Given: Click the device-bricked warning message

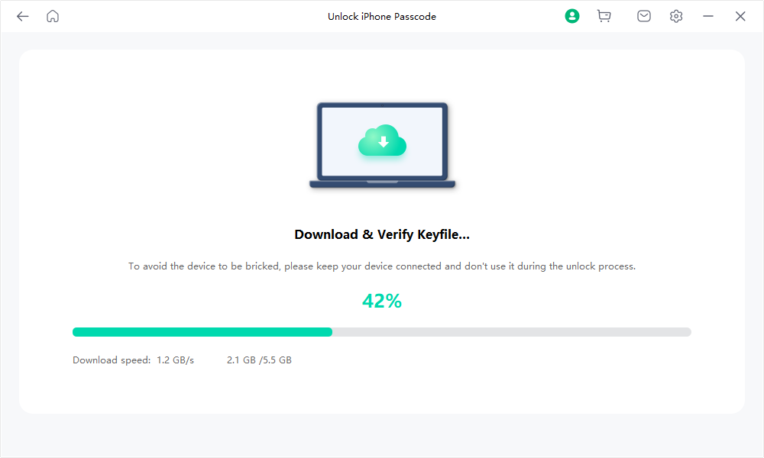Looking at the screenshot, I should tap(382, 266).
